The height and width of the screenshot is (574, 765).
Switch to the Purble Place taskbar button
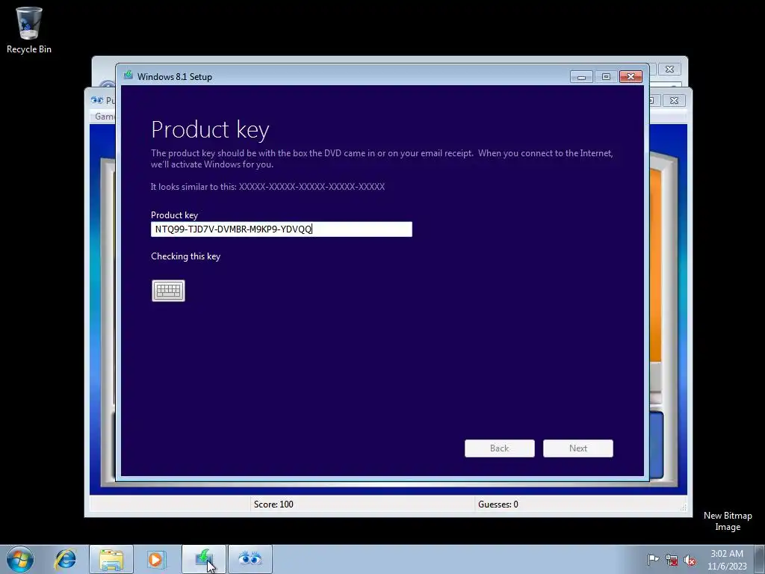(250, 559)
